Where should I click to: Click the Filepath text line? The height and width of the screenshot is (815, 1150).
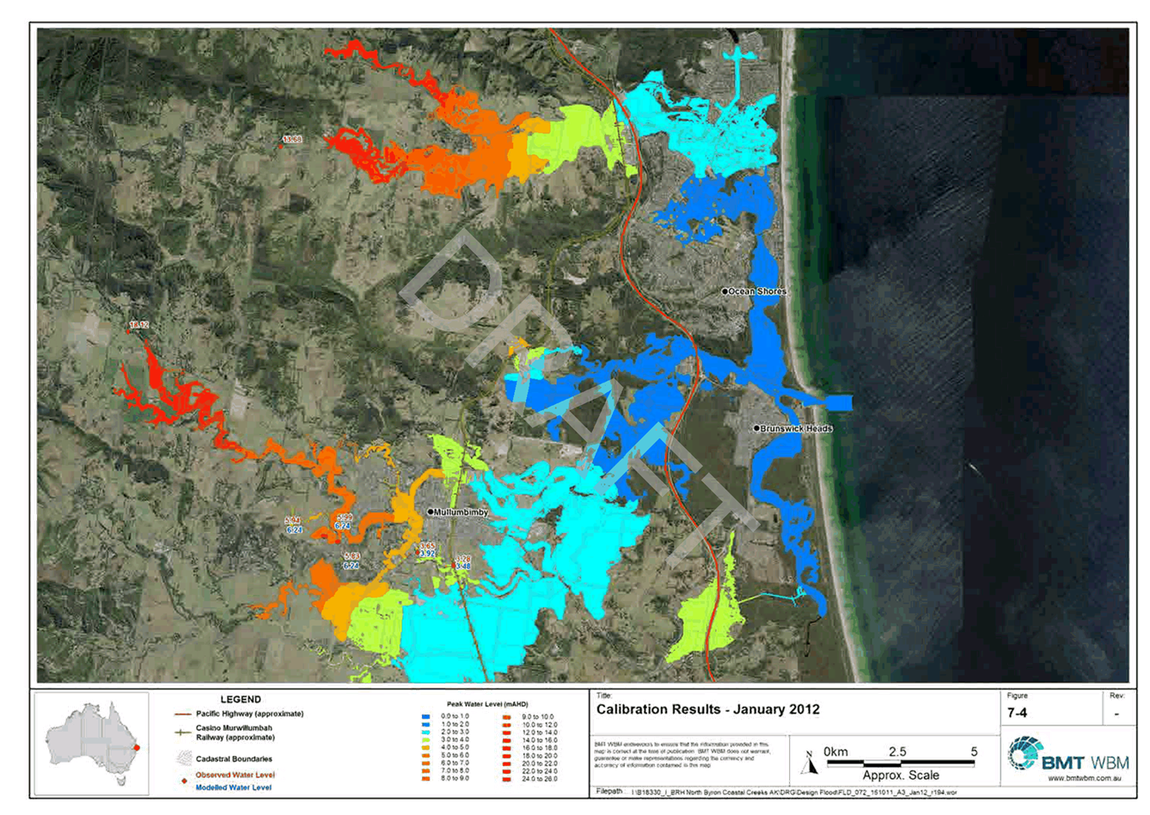pyautogui.click(x=775, y=792)
